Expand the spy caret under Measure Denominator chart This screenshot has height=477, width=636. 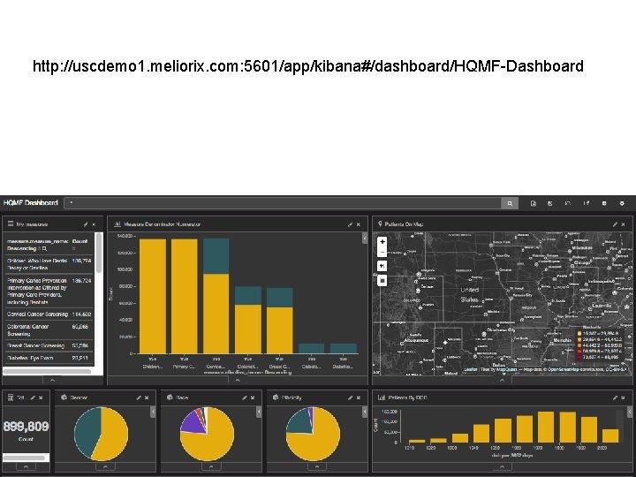tap(238, 381)
